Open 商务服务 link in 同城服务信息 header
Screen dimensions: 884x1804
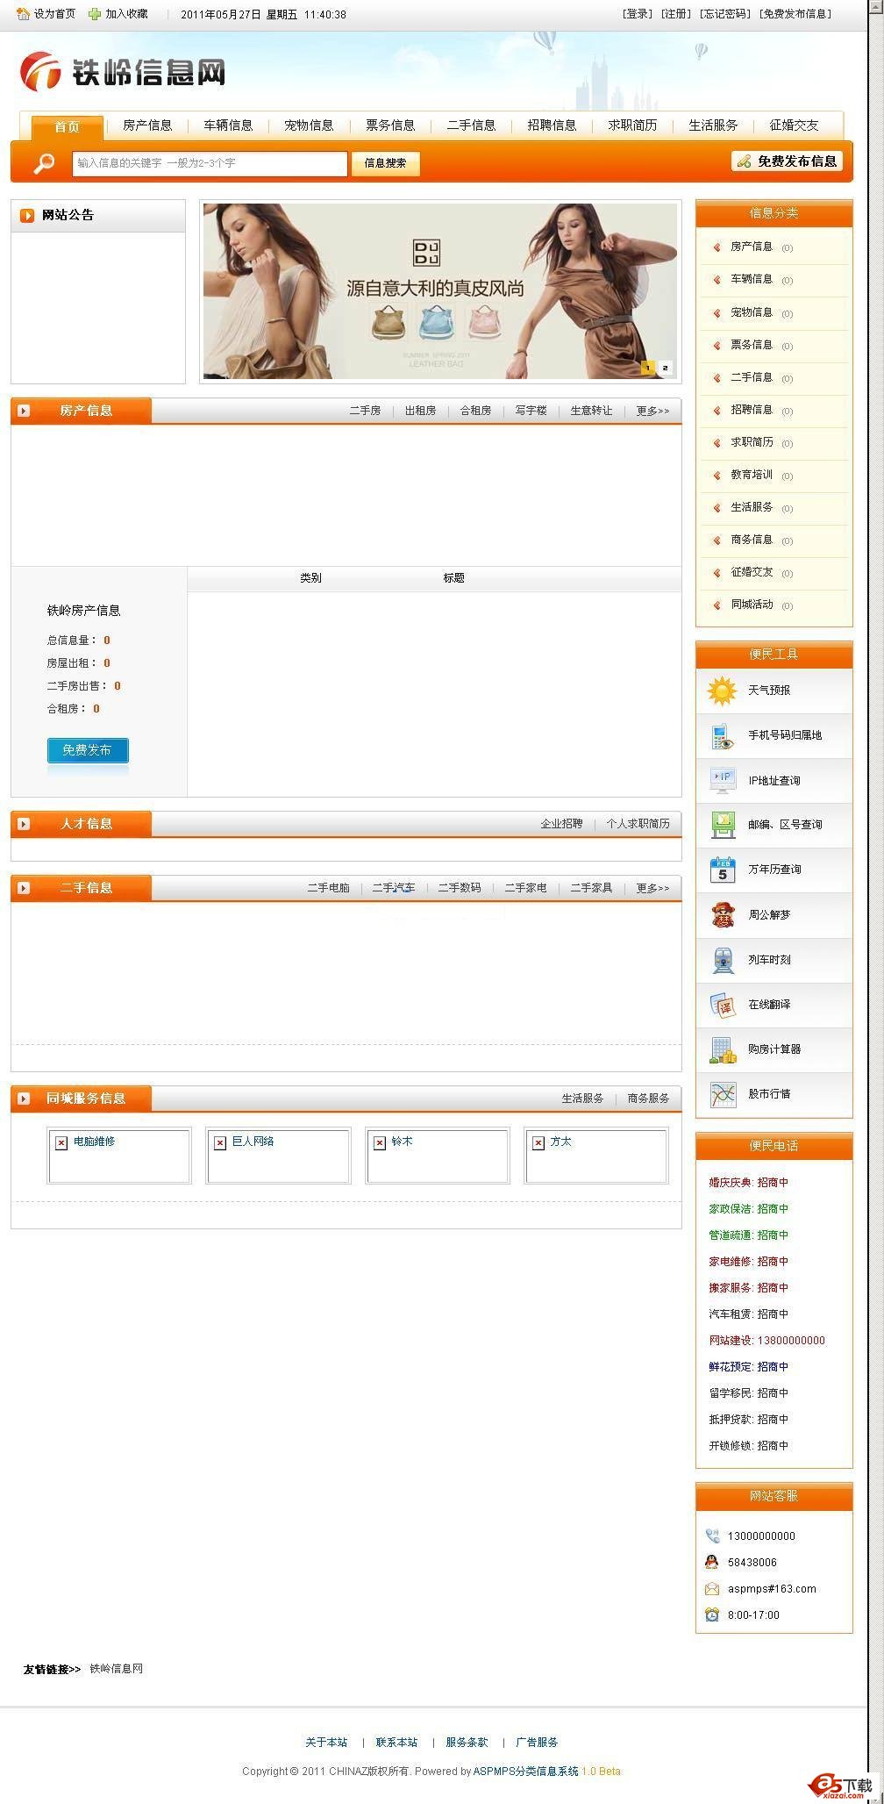coord(648,1099)
